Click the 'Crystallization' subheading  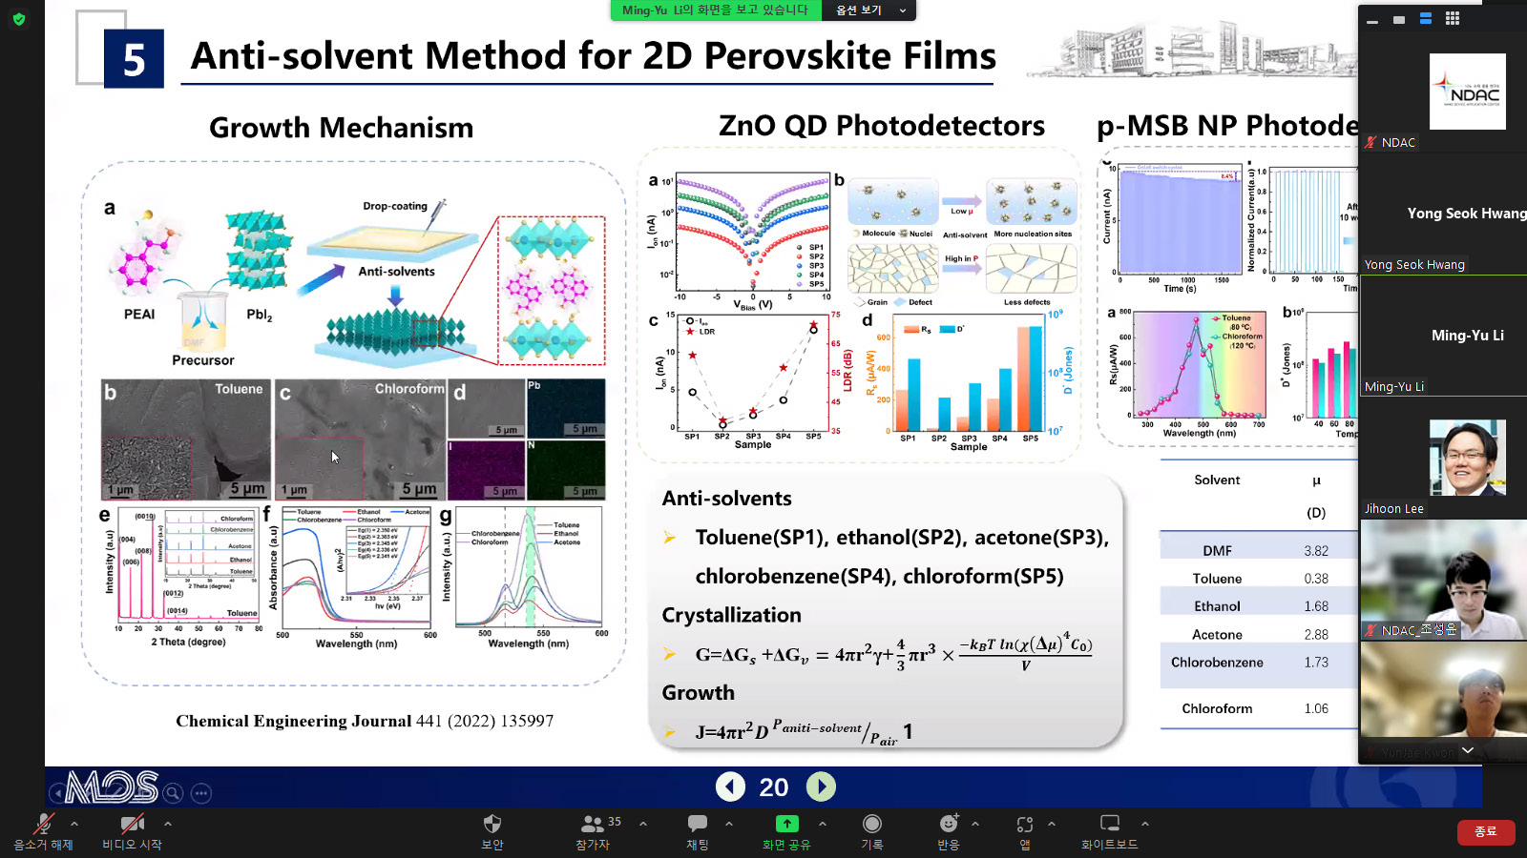point(731,615)
